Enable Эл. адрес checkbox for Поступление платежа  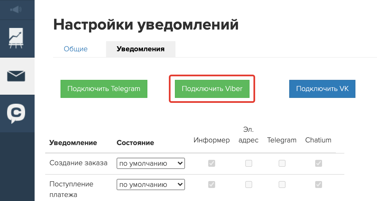click(x=248, y=185)
